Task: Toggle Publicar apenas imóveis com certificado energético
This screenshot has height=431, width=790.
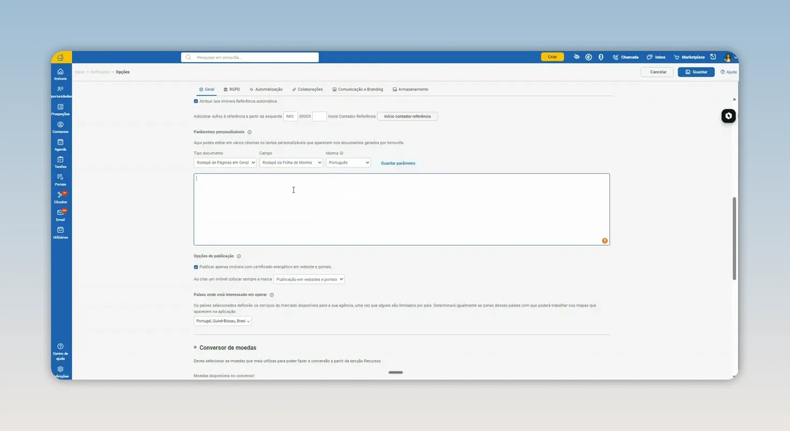Action: (x=196, y=267)
